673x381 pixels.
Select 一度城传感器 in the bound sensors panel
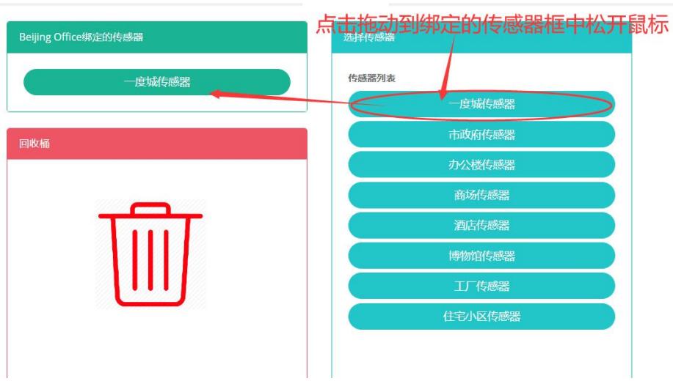(156, 82)
